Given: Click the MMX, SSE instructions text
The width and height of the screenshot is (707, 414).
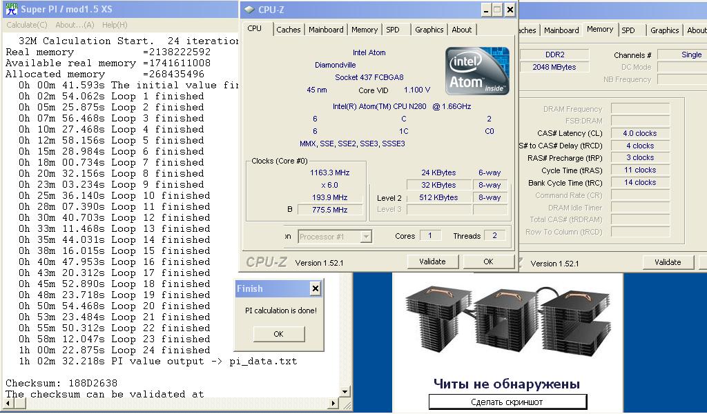Looking at the screenshot, I should pyautogui.click(x=352, y=144).
